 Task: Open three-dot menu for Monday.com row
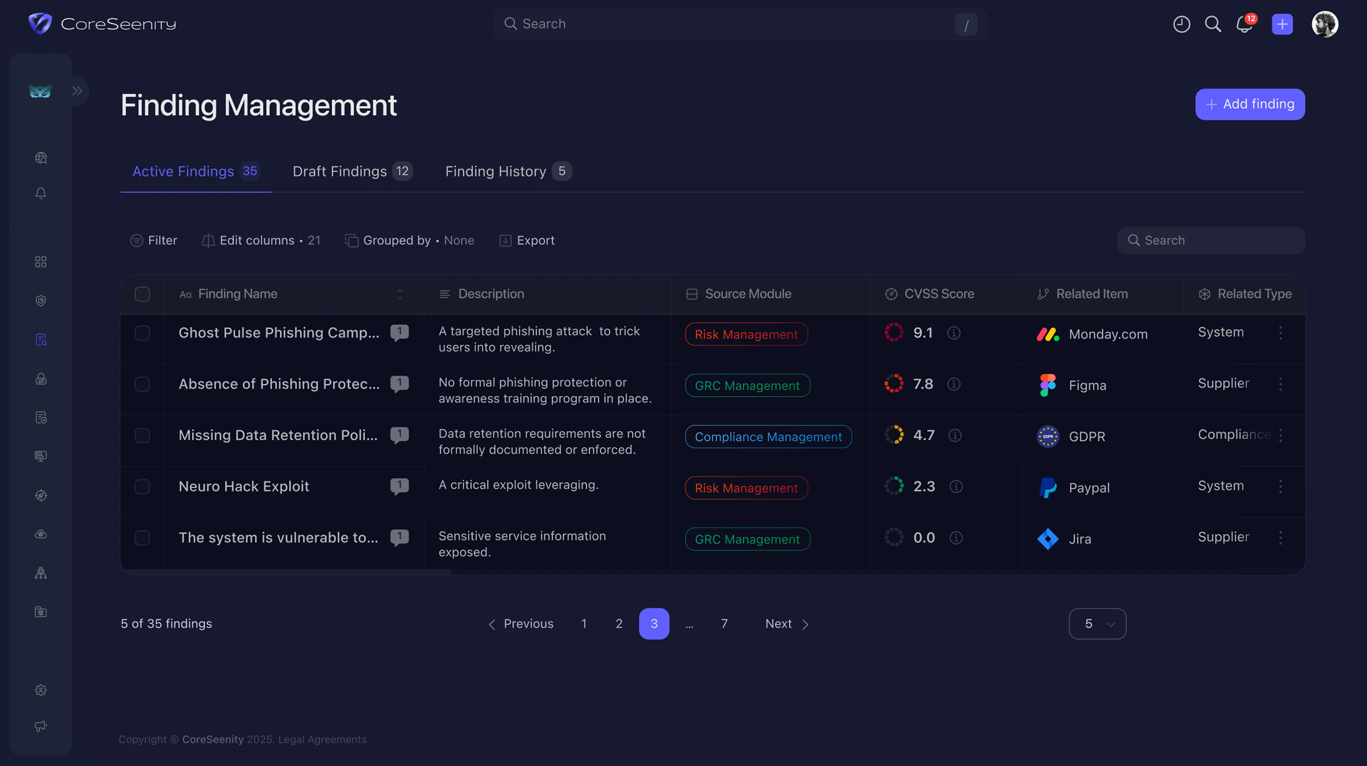[1280, 333]
